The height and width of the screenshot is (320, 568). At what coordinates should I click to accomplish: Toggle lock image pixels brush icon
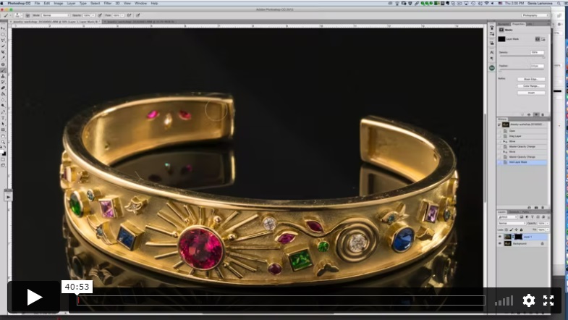coord(511,230)
